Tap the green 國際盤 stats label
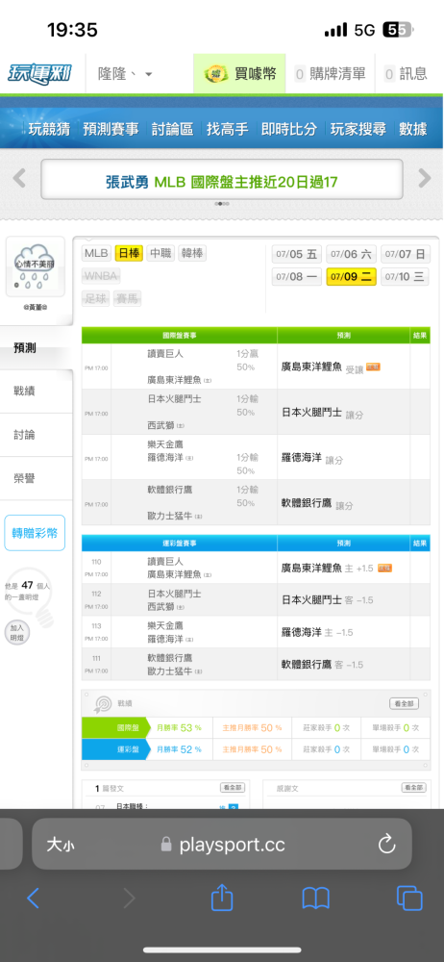This screenshot has width=444, height=962. pos(116,727)
